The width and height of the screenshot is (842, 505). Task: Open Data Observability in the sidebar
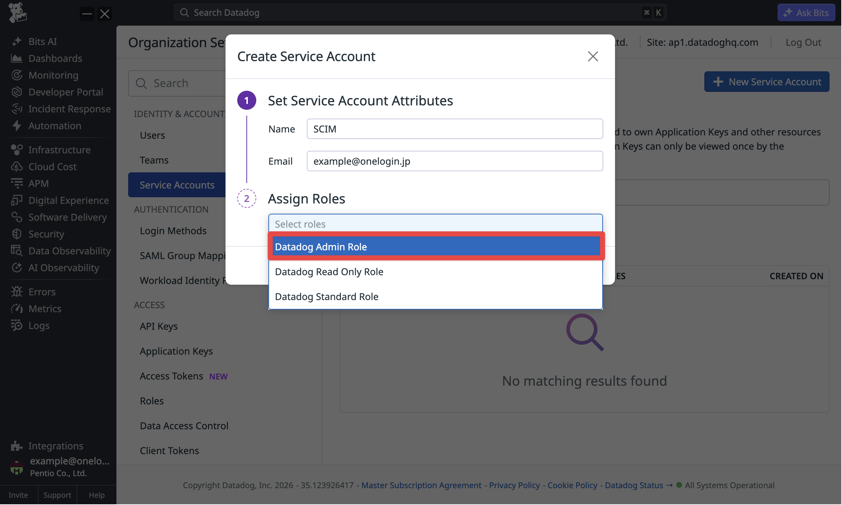[70, 251]
